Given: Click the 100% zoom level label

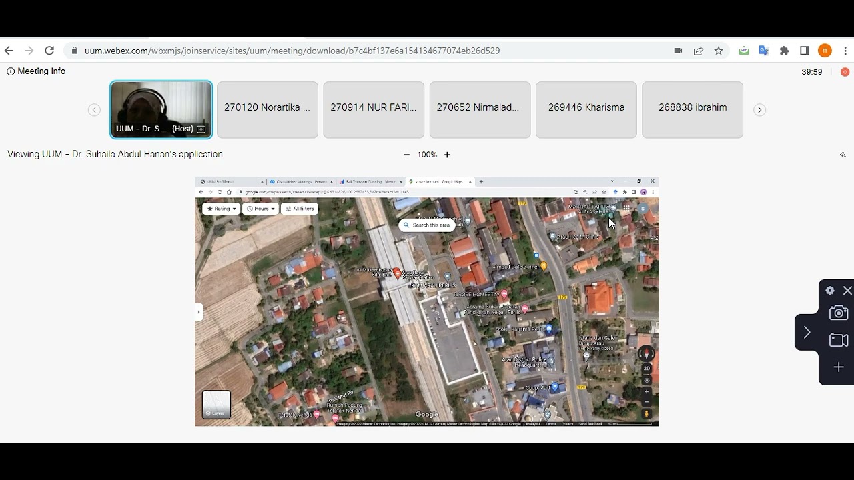Looking at the screenshot, I should point(427,155).
